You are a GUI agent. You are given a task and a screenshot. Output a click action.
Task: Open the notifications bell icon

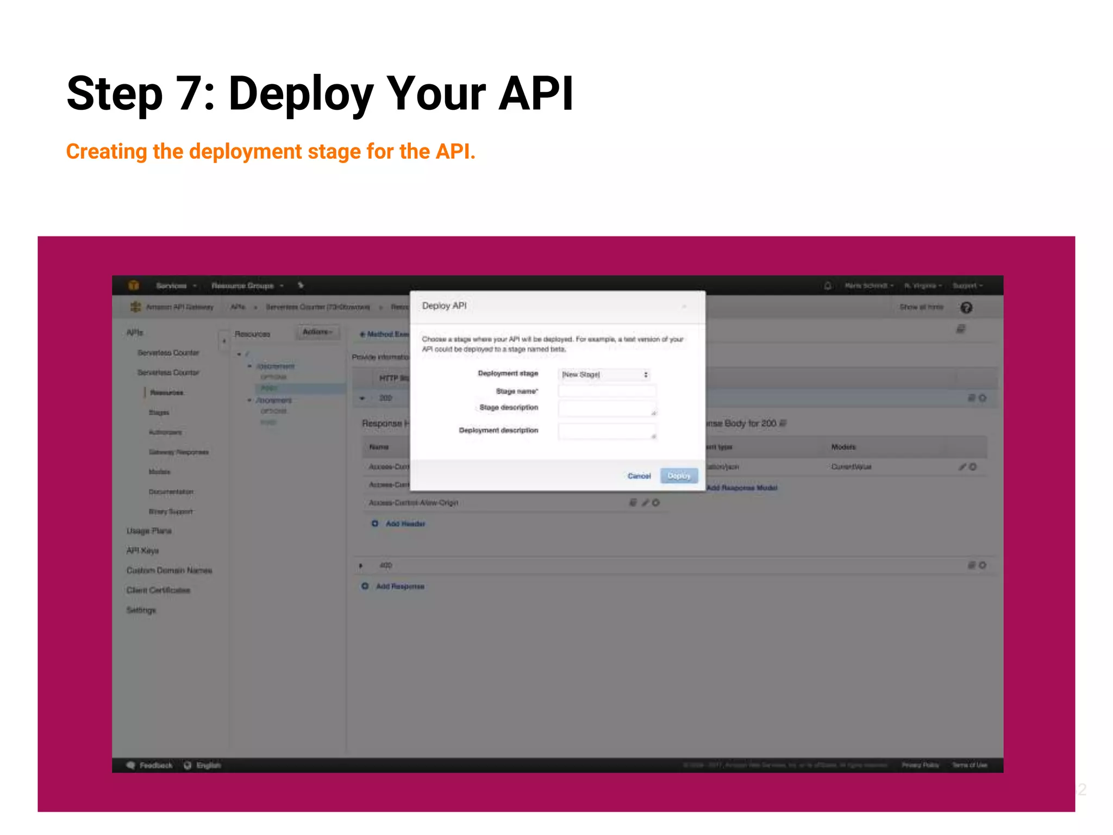pyautogui.click(x=828, y=285)
